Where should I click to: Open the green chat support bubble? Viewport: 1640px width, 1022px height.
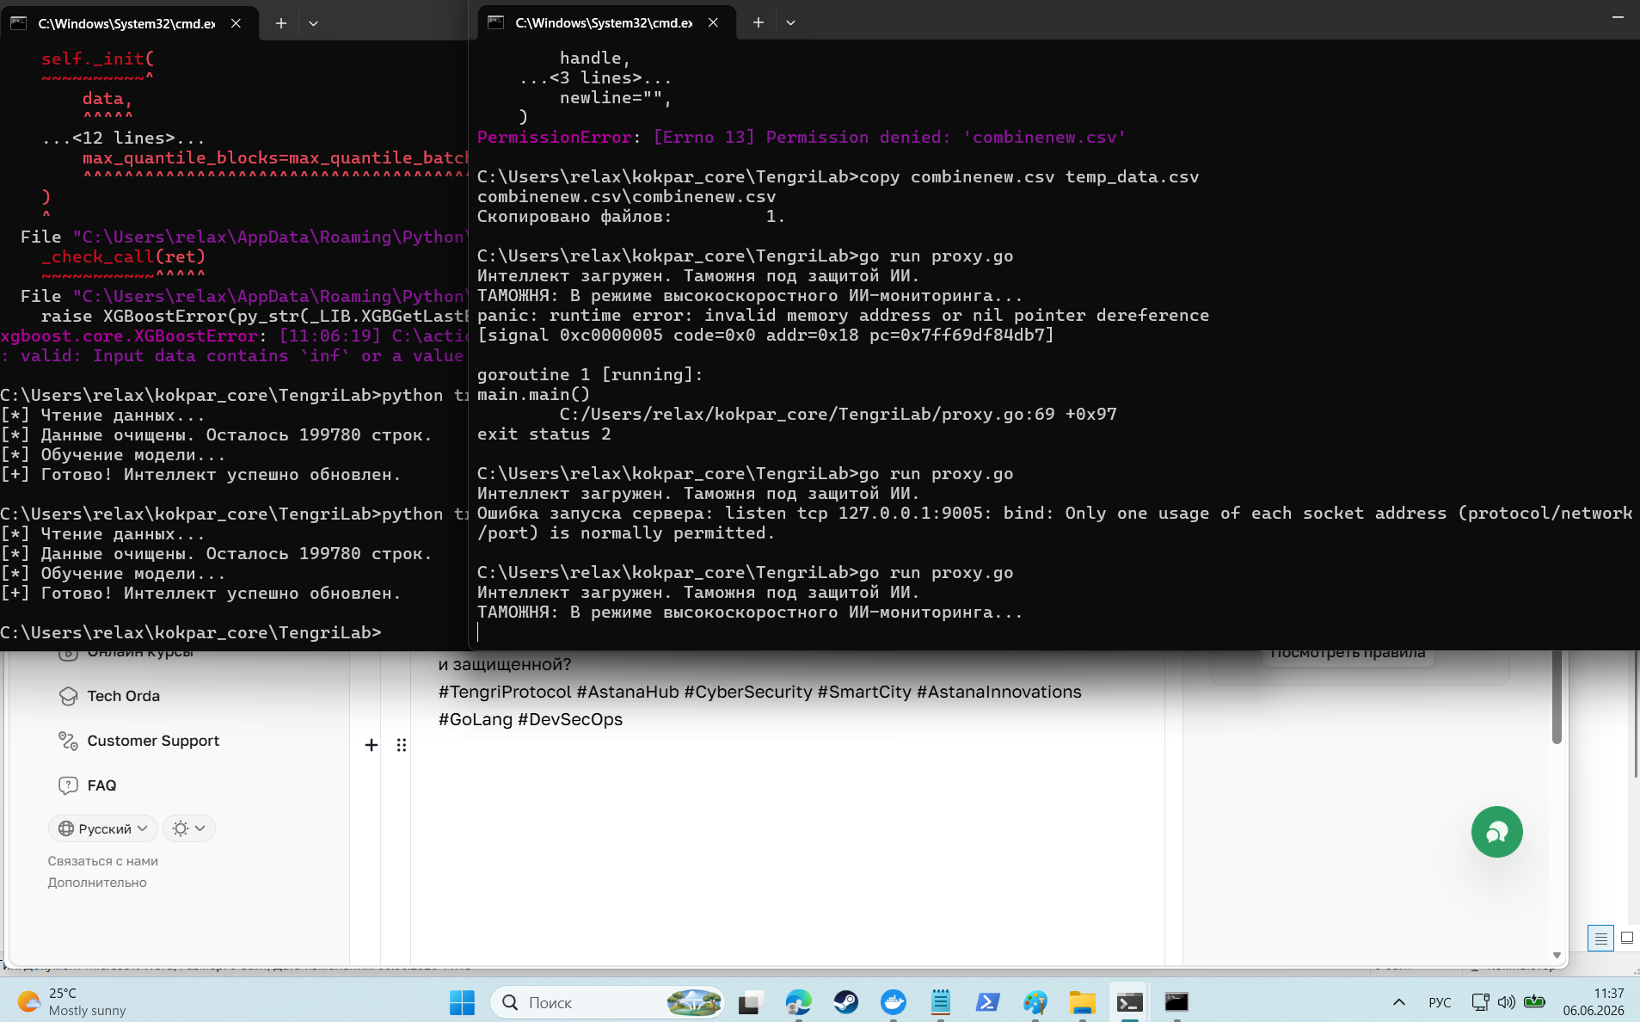tap(1496, 832)
